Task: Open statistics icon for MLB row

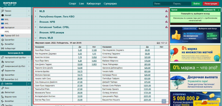Action: [166, 11]
